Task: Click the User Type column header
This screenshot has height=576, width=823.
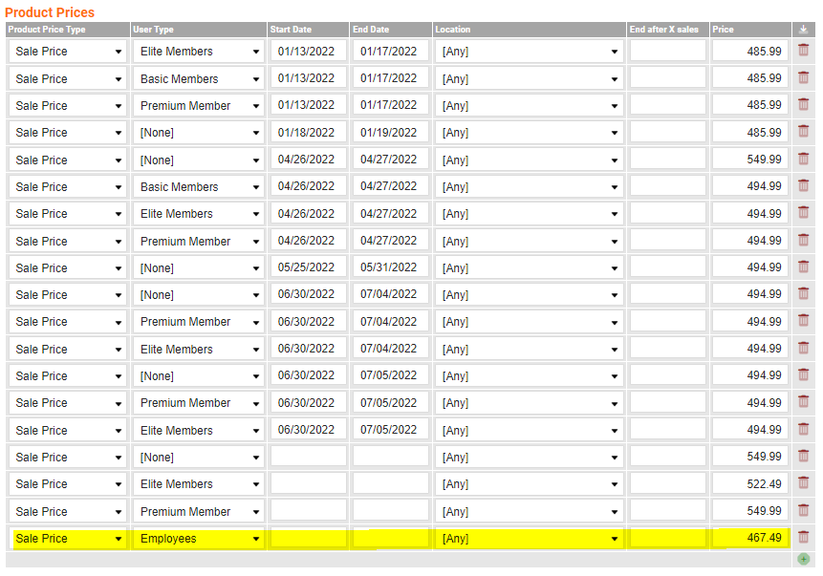Action: tap(198, 30)
